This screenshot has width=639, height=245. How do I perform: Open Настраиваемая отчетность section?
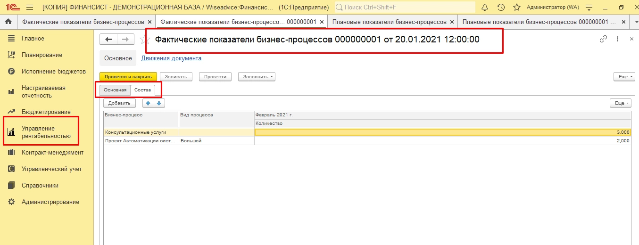coord(43,91)
